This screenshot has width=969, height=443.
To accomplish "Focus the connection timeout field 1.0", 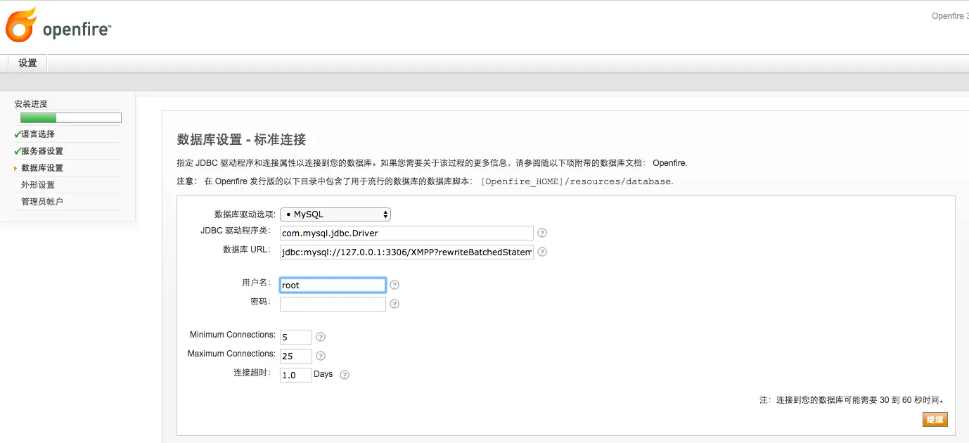I will (295, 375).
